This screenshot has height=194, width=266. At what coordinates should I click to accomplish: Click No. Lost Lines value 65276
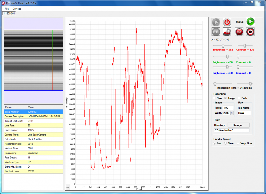tap(31, 171)
